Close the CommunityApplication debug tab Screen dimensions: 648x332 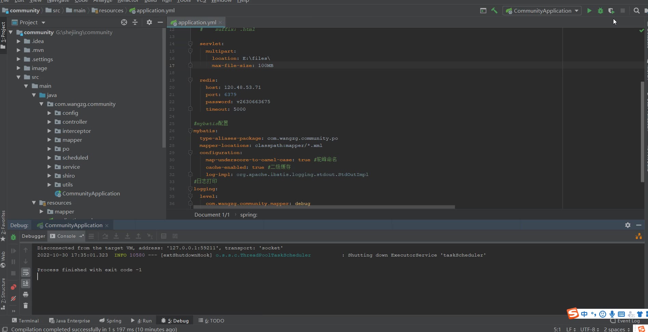click(x=107, y=226)
